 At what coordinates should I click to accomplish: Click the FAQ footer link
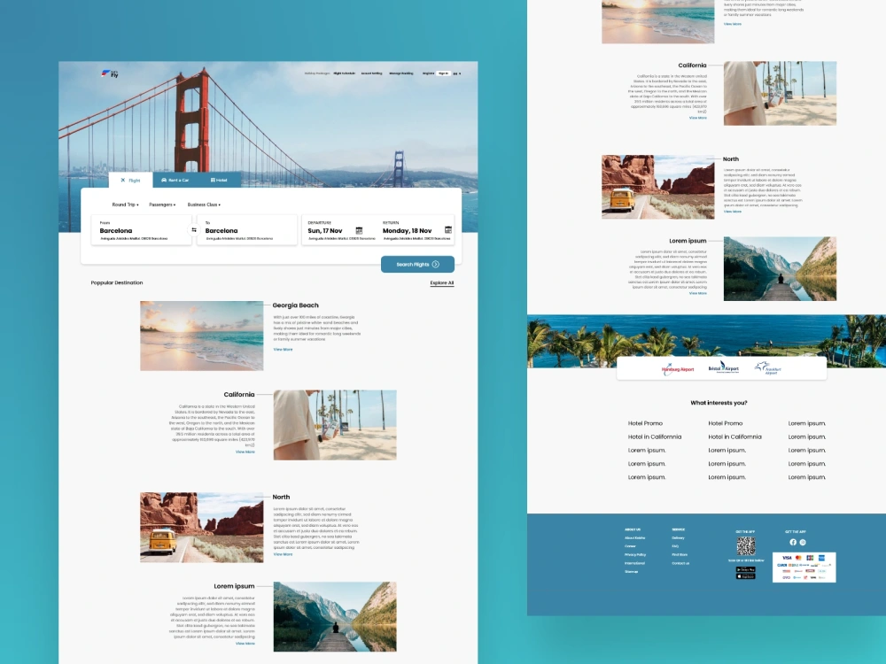tap(675, 546)
